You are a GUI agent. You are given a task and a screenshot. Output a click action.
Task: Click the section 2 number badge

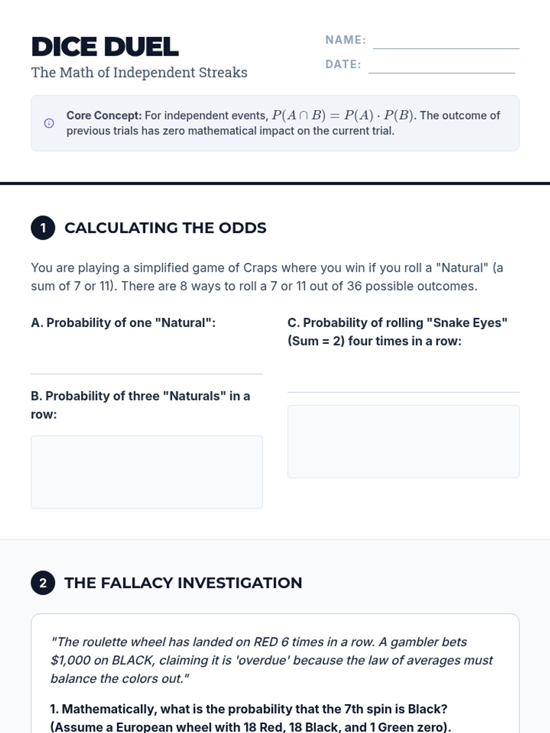[x=43, y=583]
